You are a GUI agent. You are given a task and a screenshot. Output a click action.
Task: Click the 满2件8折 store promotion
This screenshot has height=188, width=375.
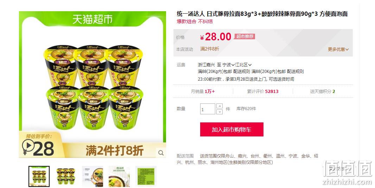point(210,49)
